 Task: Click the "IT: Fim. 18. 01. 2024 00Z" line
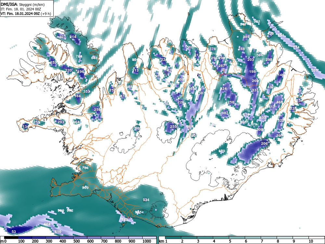pyautogui.click(x=20, y=9)
